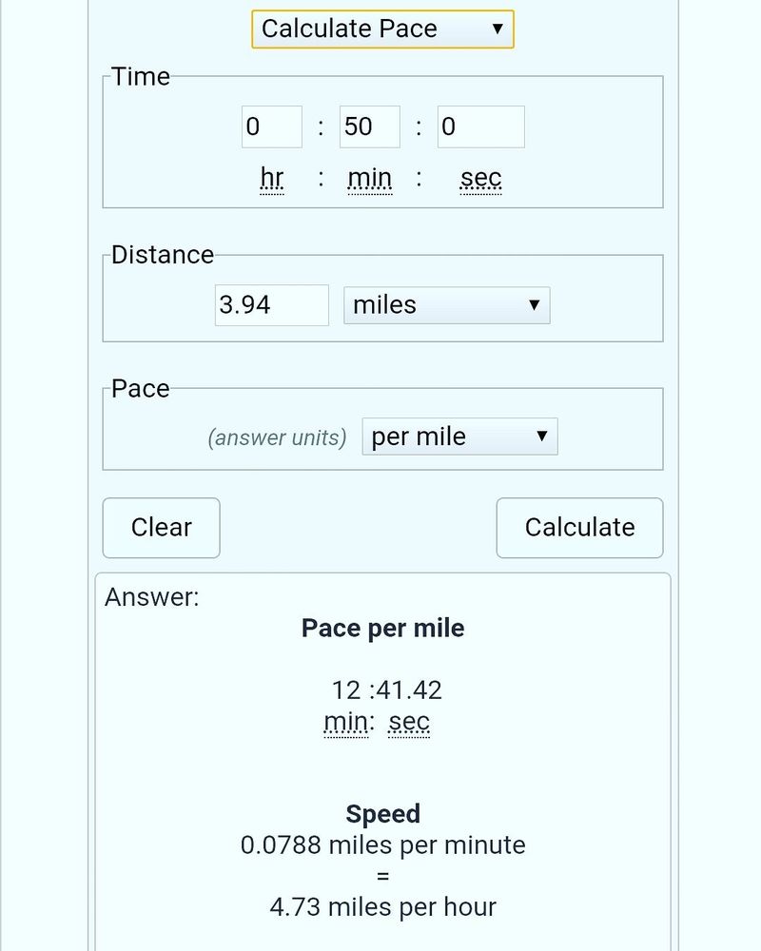
Task: Click the hr abbreviation label
Action: click(x=272, y=179)
